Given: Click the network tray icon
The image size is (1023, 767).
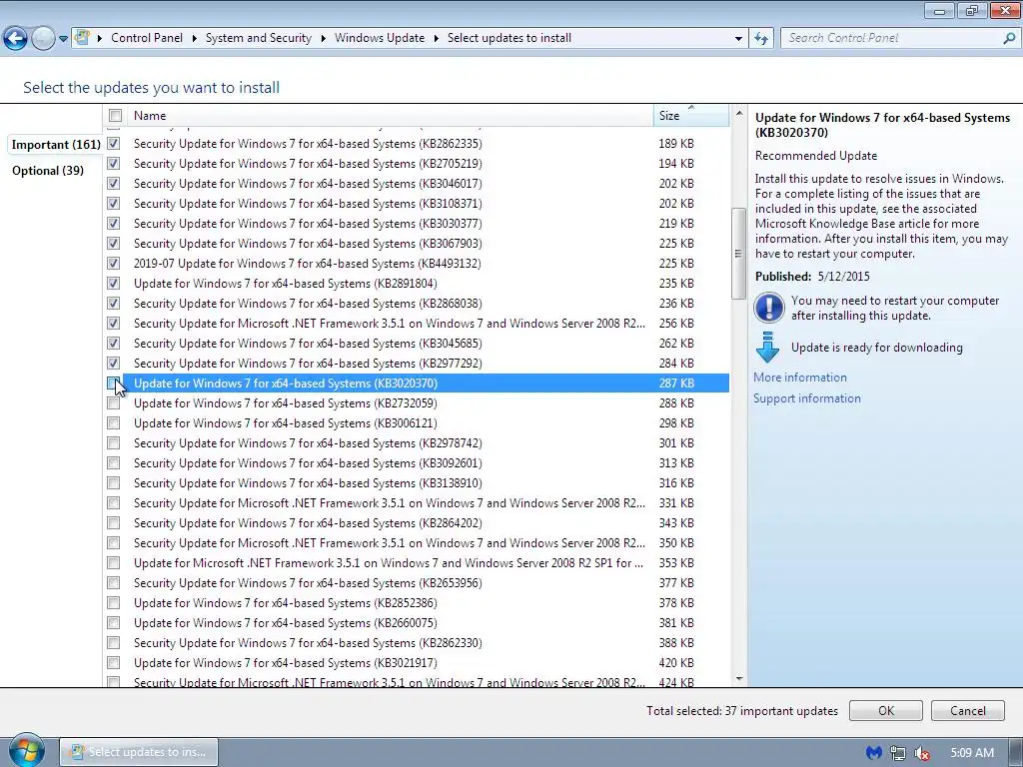Looking at the screenshot, I should (x=898, y=753).
